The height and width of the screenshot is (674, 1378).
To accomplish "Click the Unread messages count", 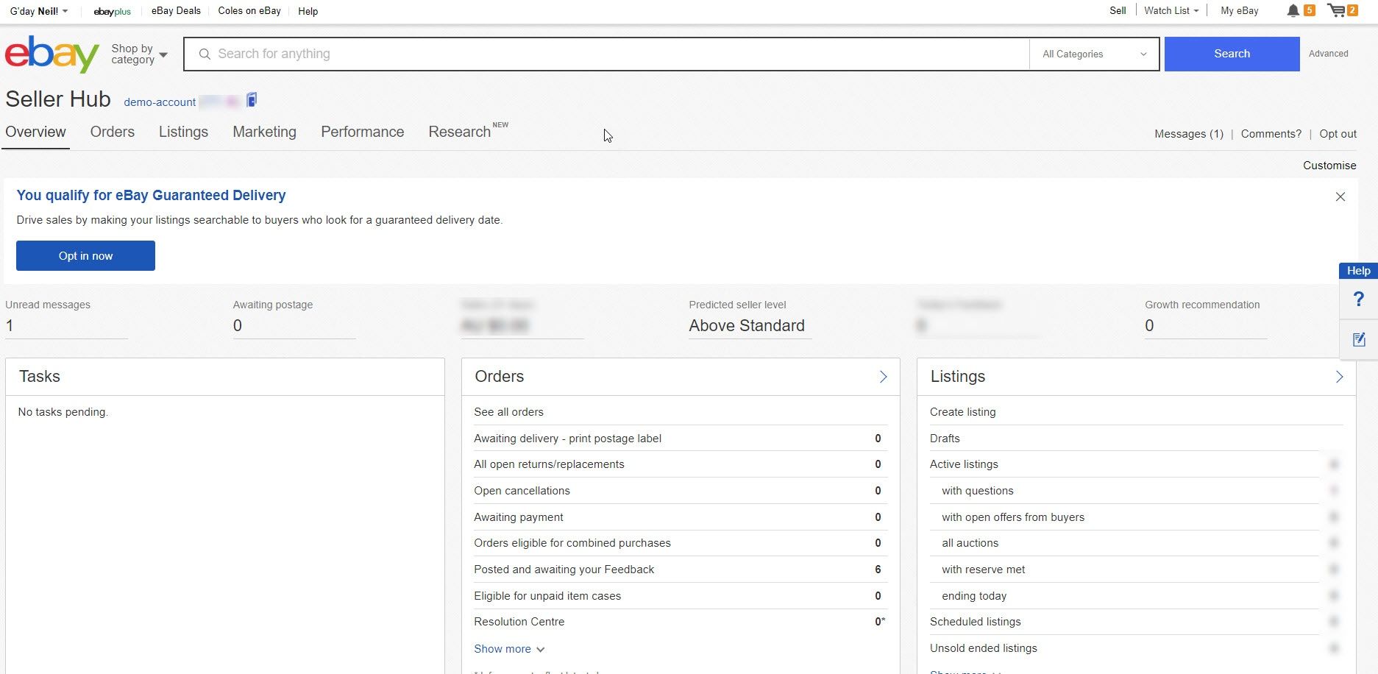I will click(x=10, y=325).
